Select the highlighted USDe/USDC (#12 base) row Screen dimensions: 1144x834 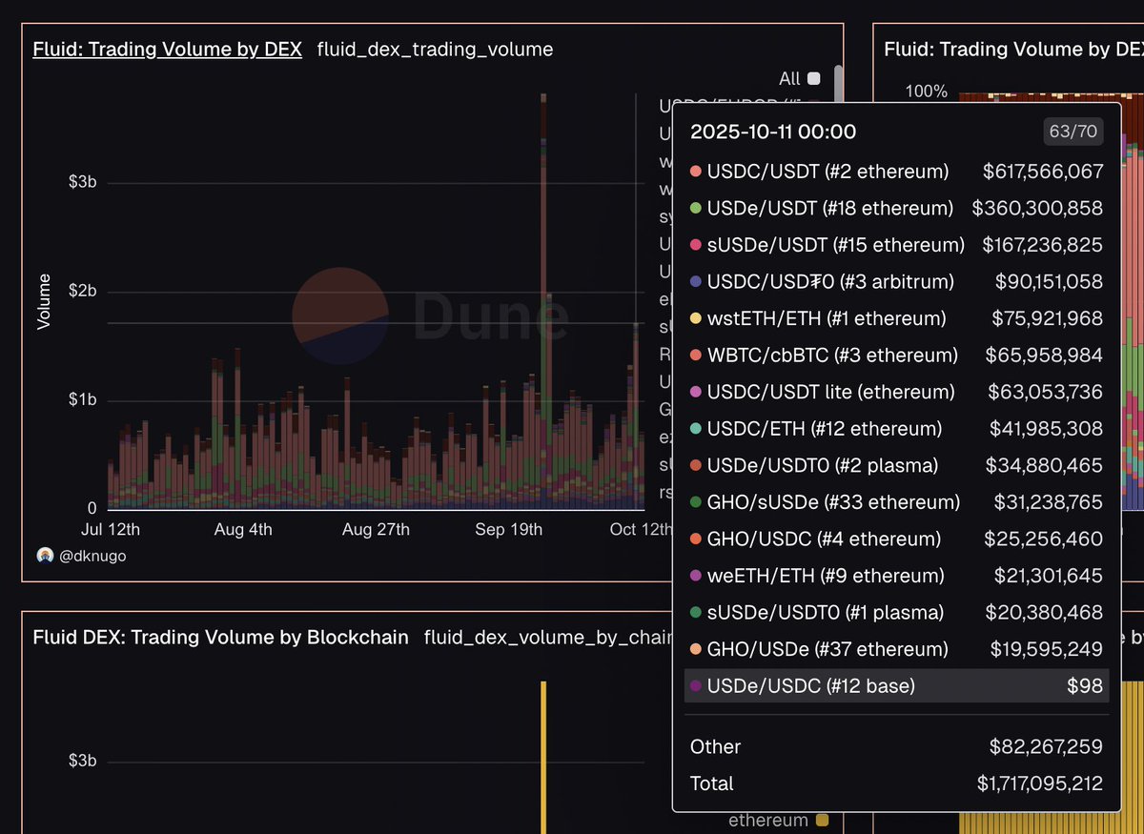pos(896,685)
